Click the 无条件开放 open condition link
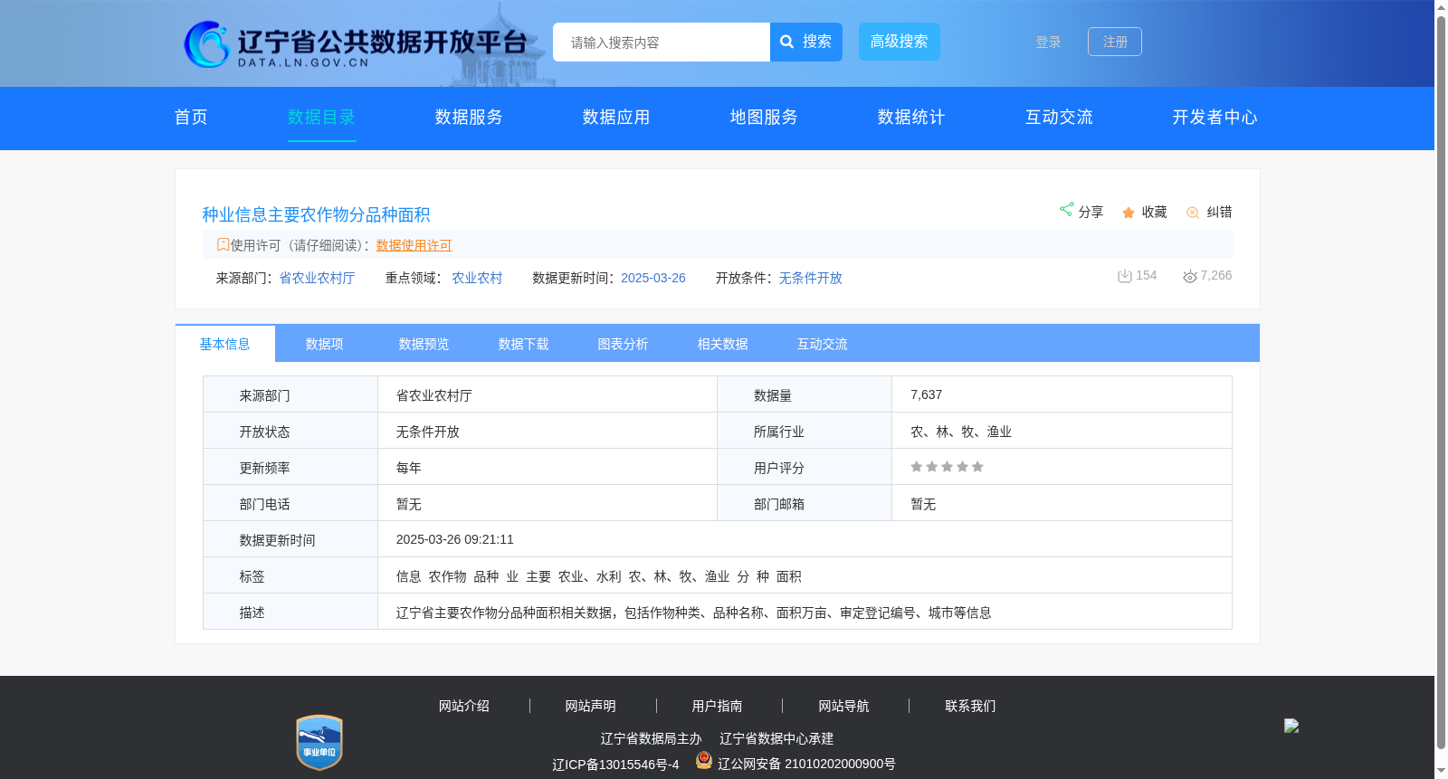 [x=811, y=278]
